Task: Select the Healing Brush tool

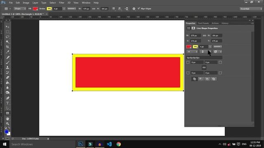Action: click(7, 58)
